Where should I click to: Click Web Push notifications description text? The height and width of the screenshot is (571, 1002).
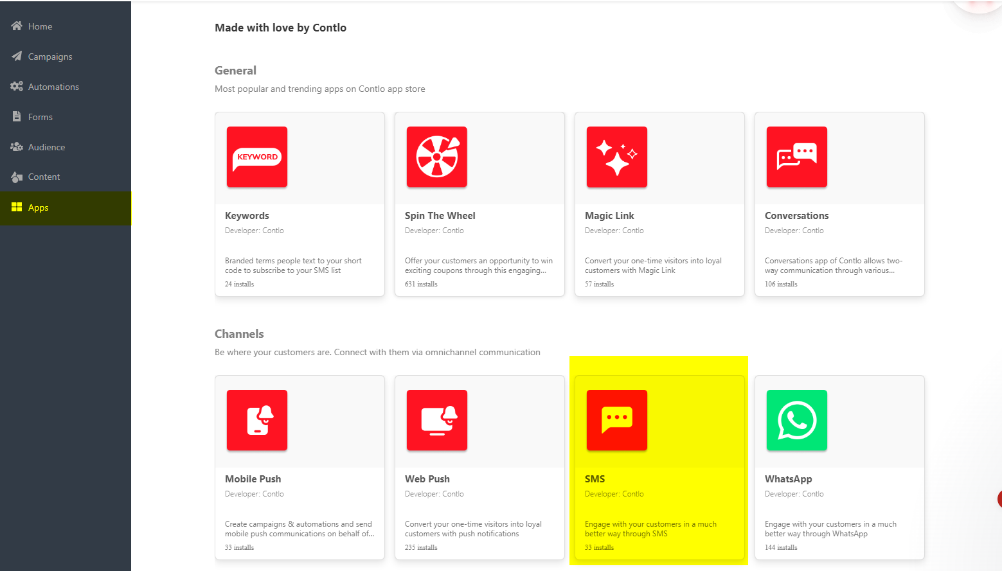click(x=473, y=529)
